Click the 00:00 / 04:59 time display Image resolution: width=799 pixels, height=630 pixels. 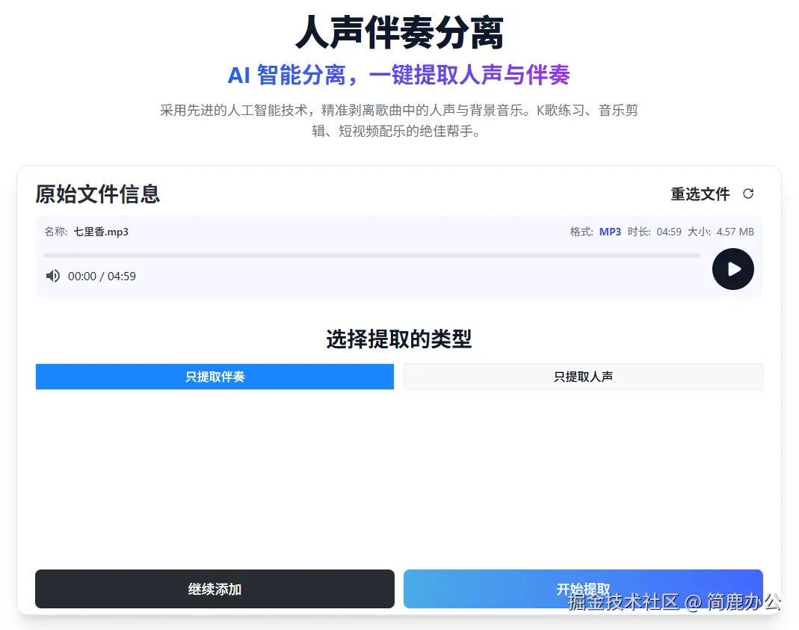pos(102,276)
